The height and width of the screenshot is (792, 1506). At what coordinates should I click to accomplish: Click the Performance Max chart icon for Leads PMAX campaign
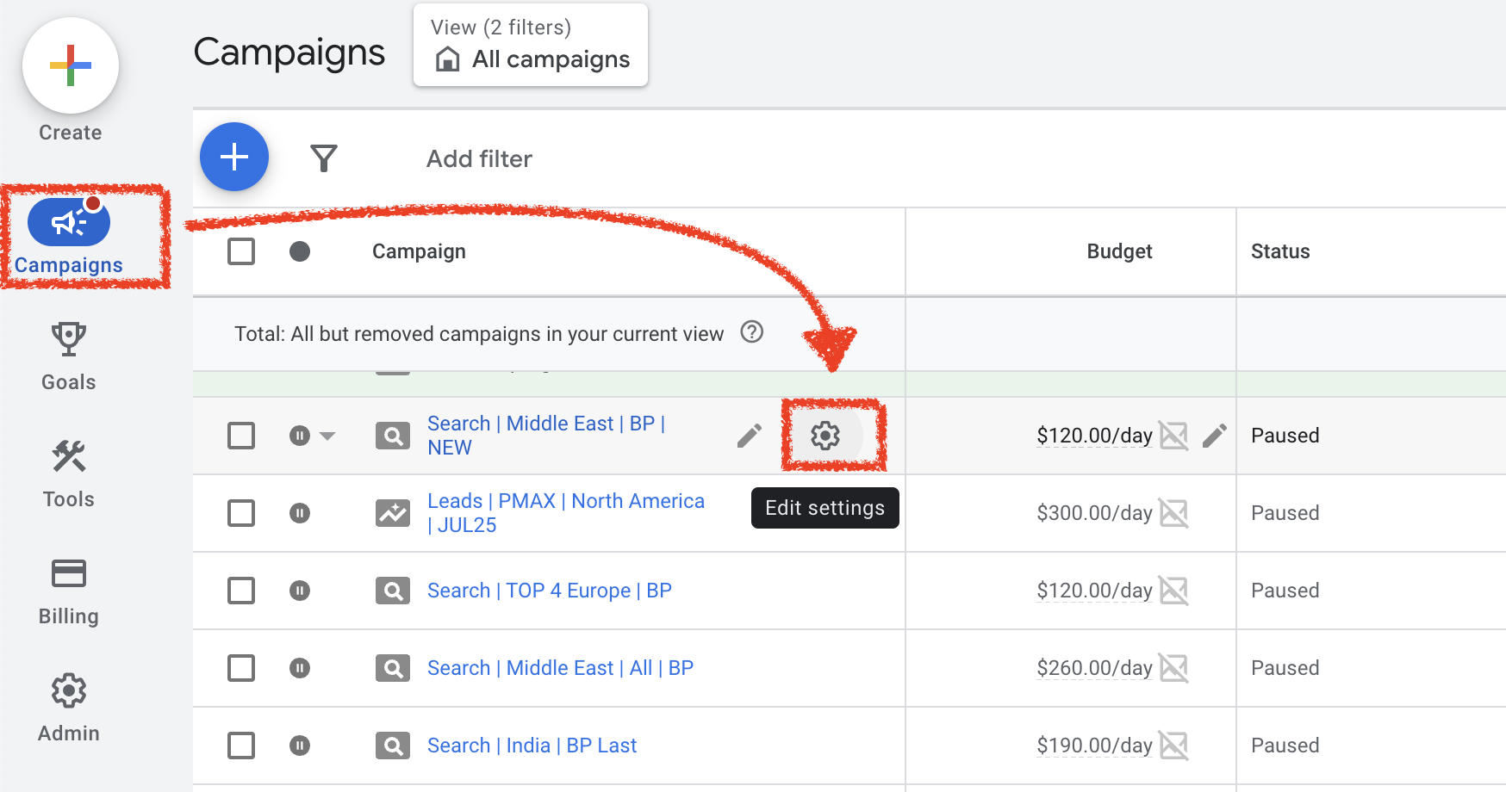coord(392,512)
